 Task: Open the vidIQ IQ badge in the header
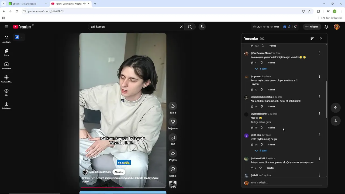[285, 27]
